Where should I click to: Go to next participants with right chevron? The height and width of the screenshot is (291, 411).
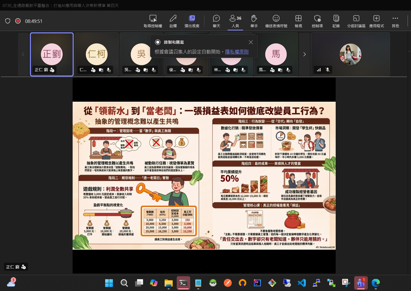[x=304, y=54]
